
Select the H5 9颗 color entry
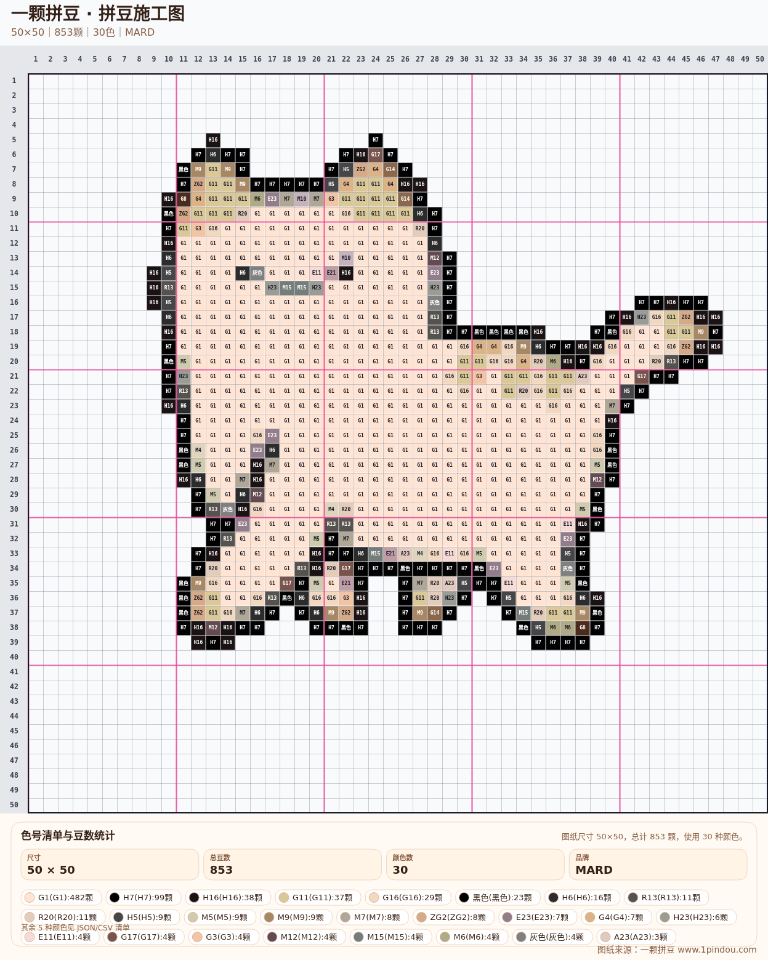point(145,917)
